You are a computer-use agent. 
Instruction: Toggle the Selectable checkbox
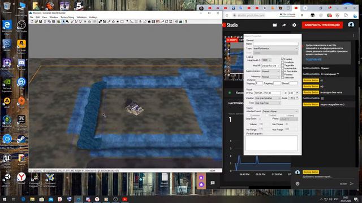(x=283, y=78)
